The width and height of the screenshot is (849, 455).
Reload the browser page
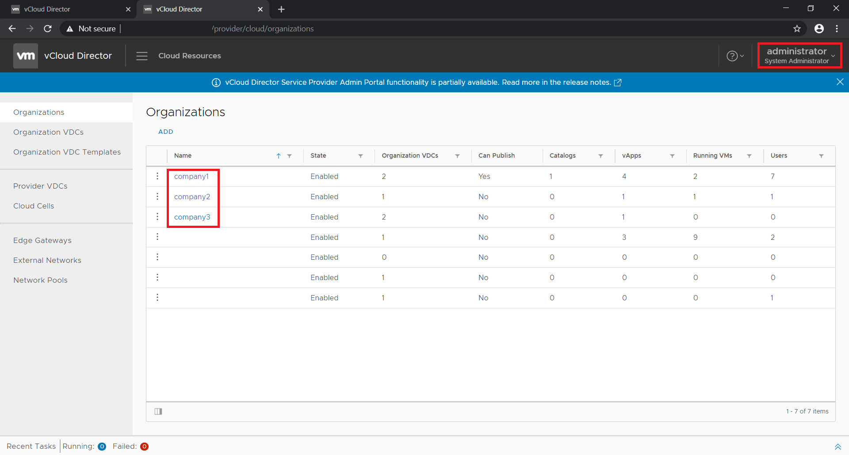coord(48,29)
